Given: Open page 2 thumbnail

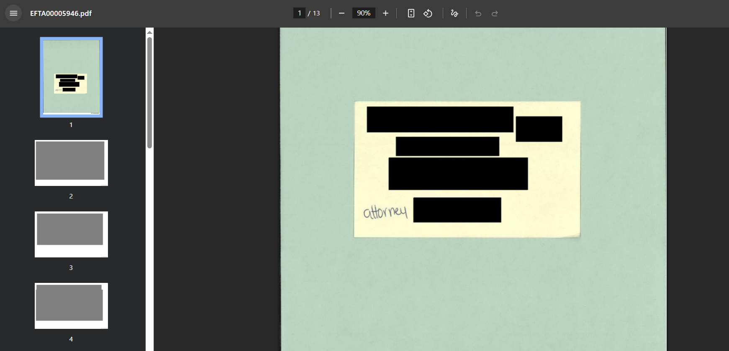Looking at the screenshot, I should coord(71,163).
